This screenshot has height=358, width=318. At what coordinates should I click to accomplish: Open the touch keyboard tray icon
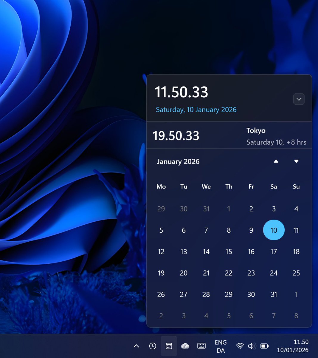click(x=201, y=346)
